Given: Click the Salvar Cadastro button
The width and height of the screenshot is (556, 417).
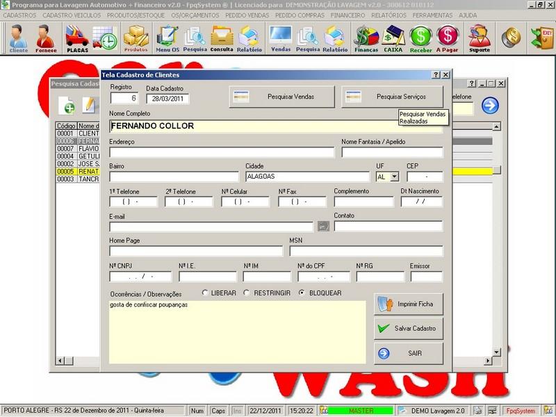Looking at the screenshot, I should (x=409, y=328).
